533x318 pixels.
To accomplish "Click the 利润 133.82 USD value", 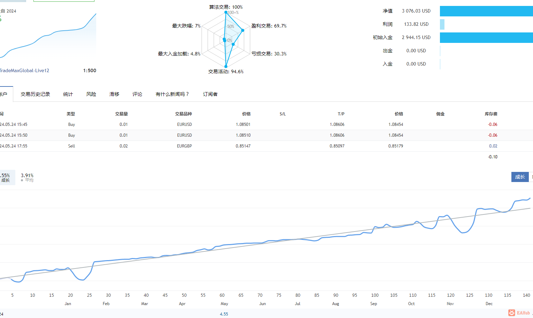I will tap(416, 24).
